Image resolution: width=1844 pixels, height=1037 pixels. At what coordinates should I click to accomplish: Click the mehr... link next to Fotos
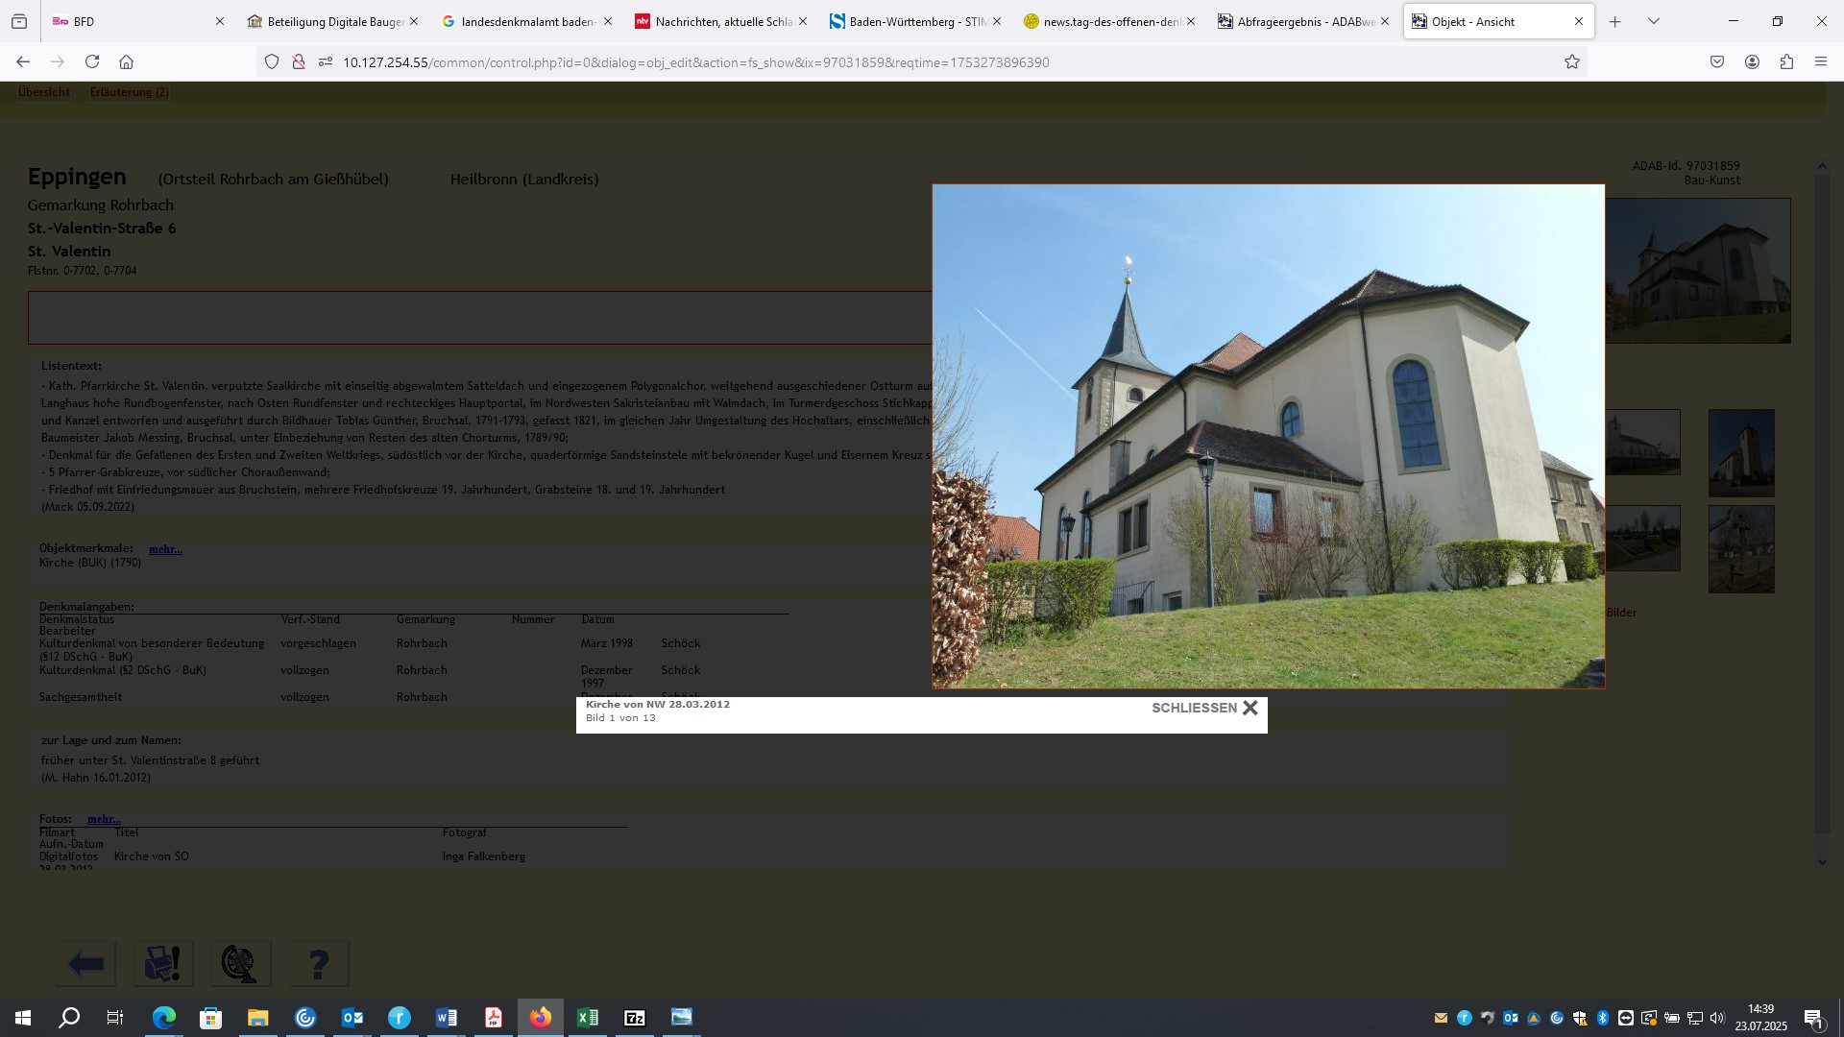(x=104, y=819)
